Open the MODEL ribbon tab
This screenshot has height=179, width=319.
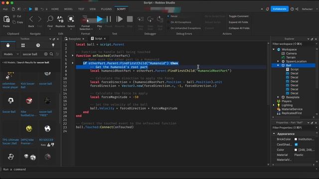[x=68, y=9]
